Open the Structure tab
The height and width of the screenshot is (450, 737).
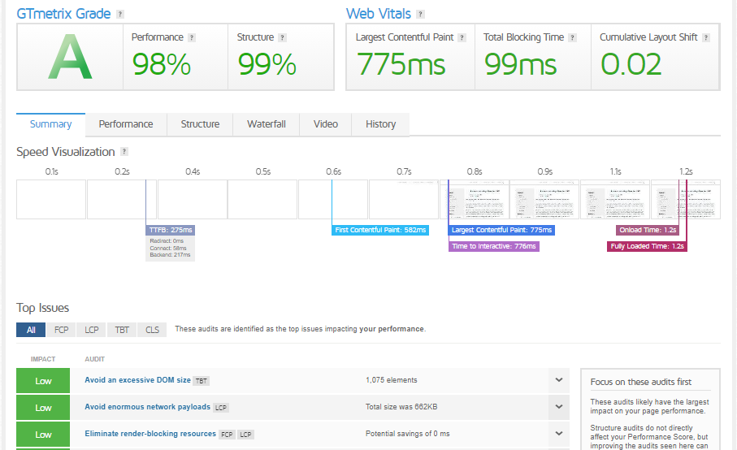(x=200, y=124)
